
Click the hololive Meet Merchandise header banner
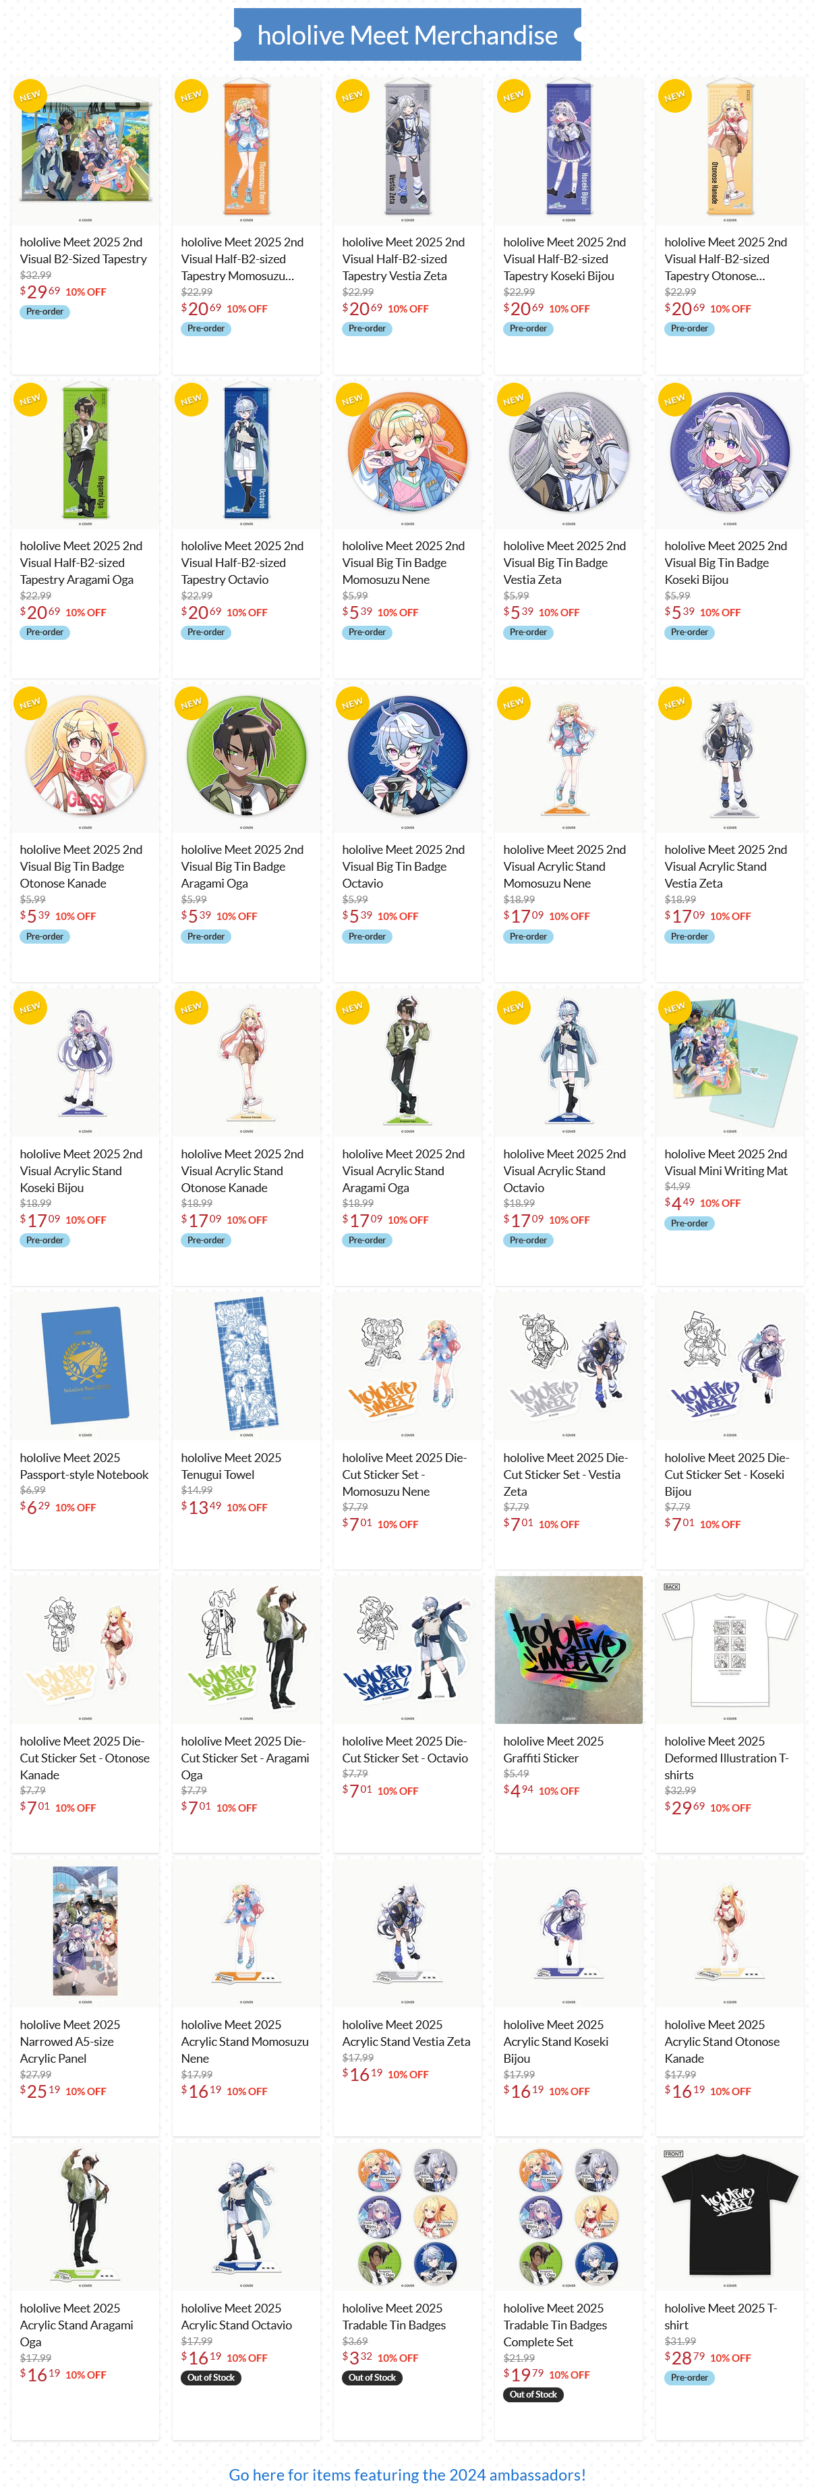(x=407, y=35)
